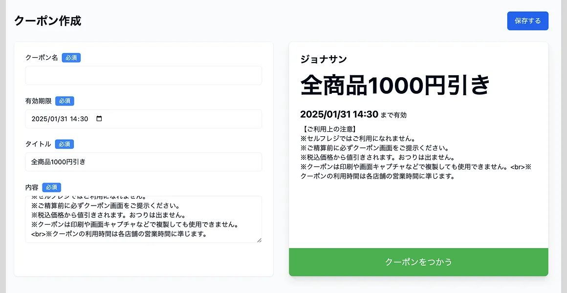Click the textarea resize handle
Viewport: 567px width, 293px height.
point(260,241)
